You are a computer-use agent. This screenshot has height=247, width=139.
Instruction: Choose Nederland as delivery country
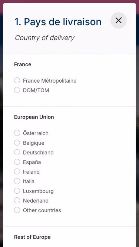tap(17, 201)
